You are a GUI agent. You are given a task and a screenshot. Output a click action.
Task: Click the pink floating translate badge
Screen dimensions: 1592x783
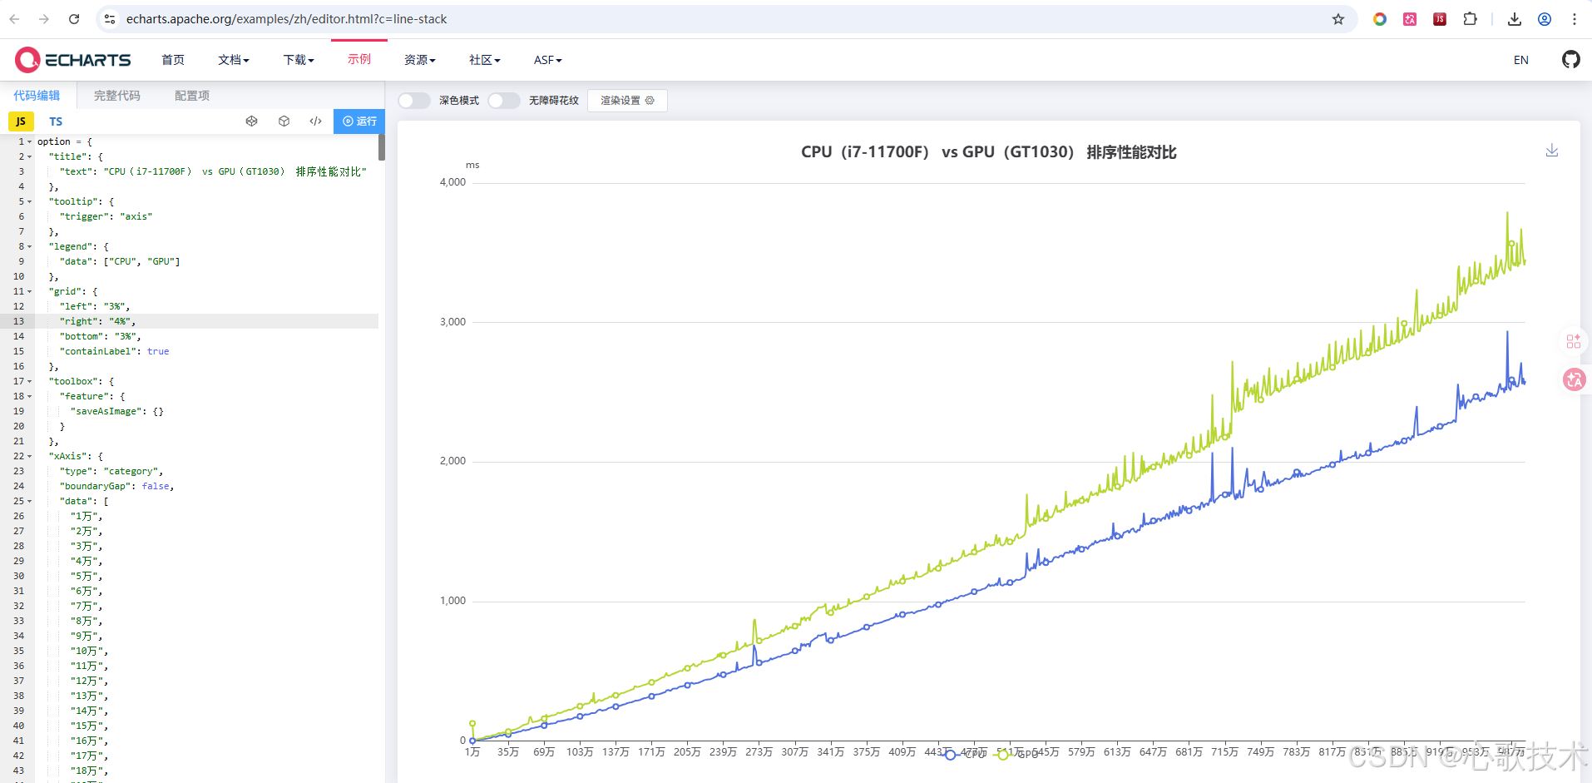pyautogui.click(x=1574, y=380)
